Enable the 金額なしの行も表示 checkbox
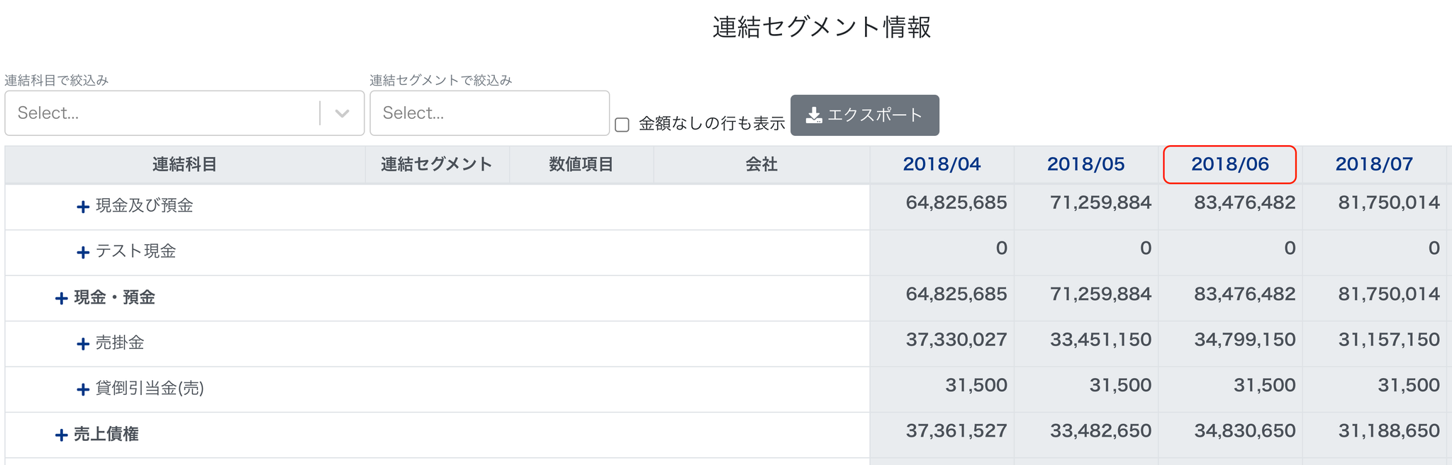 click(x=622, y=125)
